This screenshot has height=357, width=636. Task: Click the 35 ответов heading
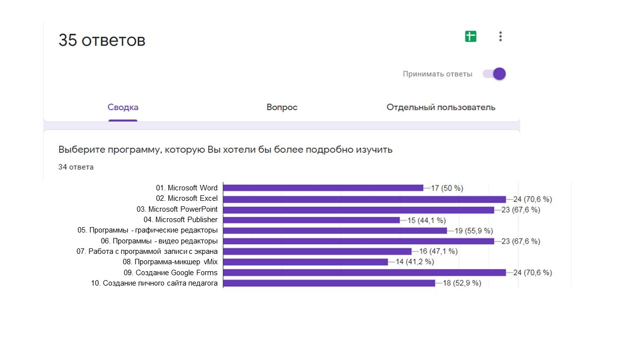[x=102, y=40]
